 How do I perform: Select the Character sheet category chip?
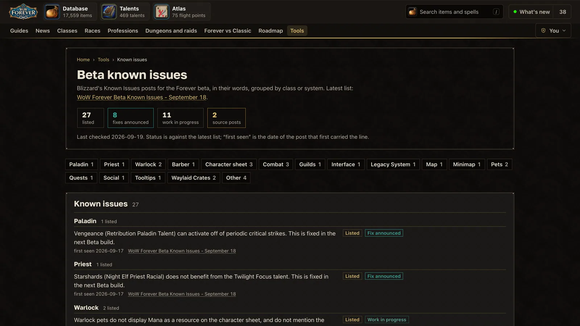(229, 164)
